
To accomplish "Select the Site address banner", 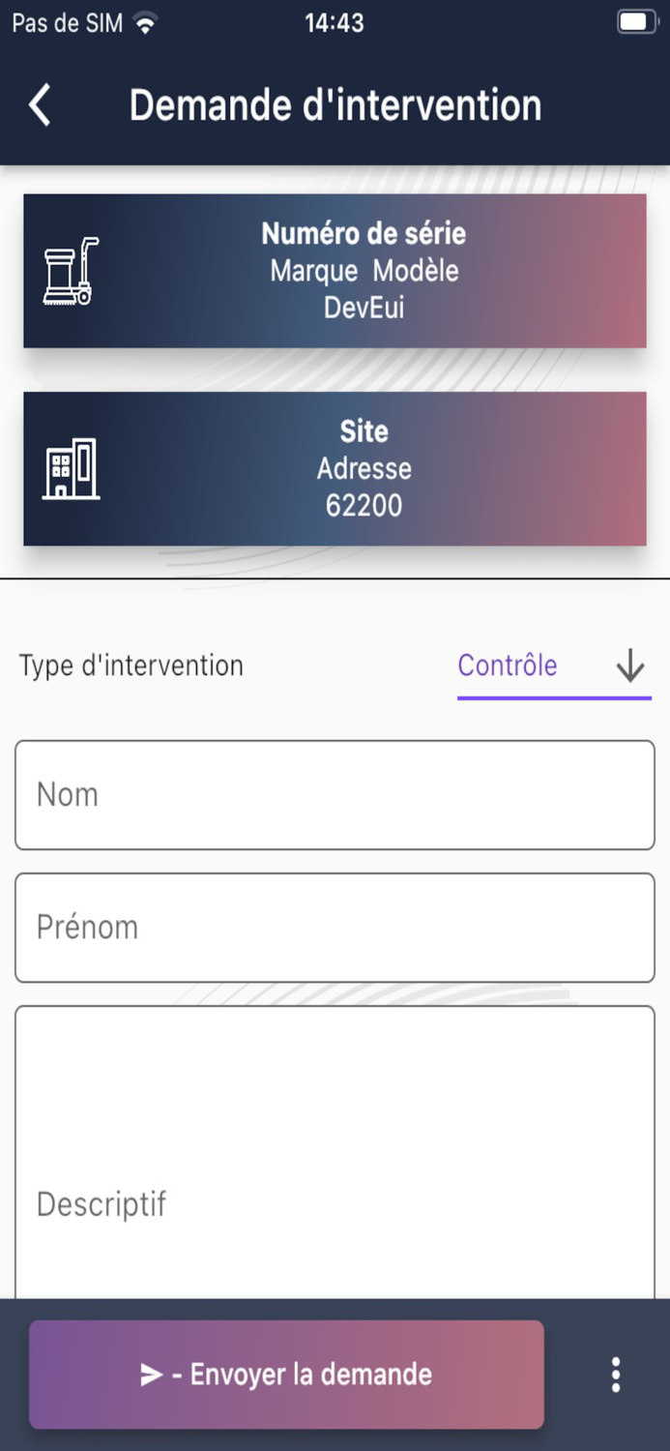I will [335, 468].
